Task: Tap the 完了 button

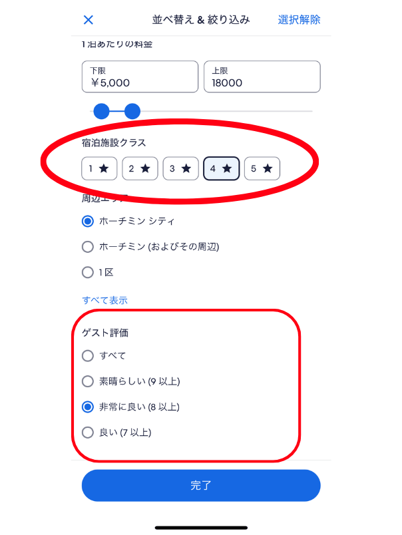Action: pos(201,485)
